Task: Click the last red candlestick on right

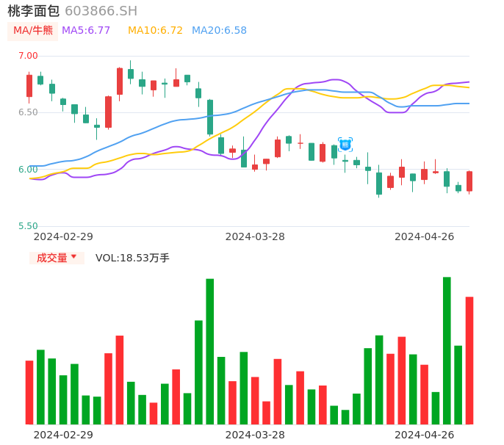Action: 469,181
